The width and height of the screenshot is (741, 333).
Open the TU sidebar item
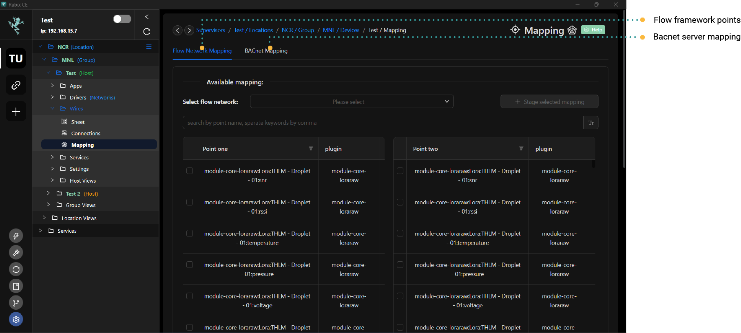(x=16, y=59)
